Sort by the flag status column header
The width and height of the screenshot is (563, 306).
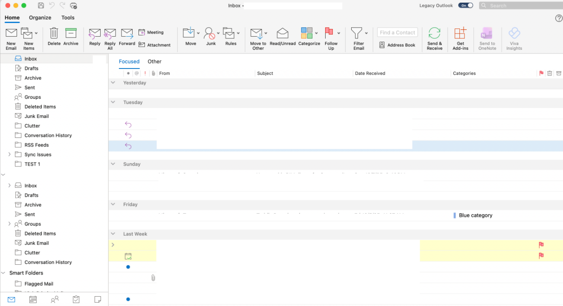tap(541, 73)
